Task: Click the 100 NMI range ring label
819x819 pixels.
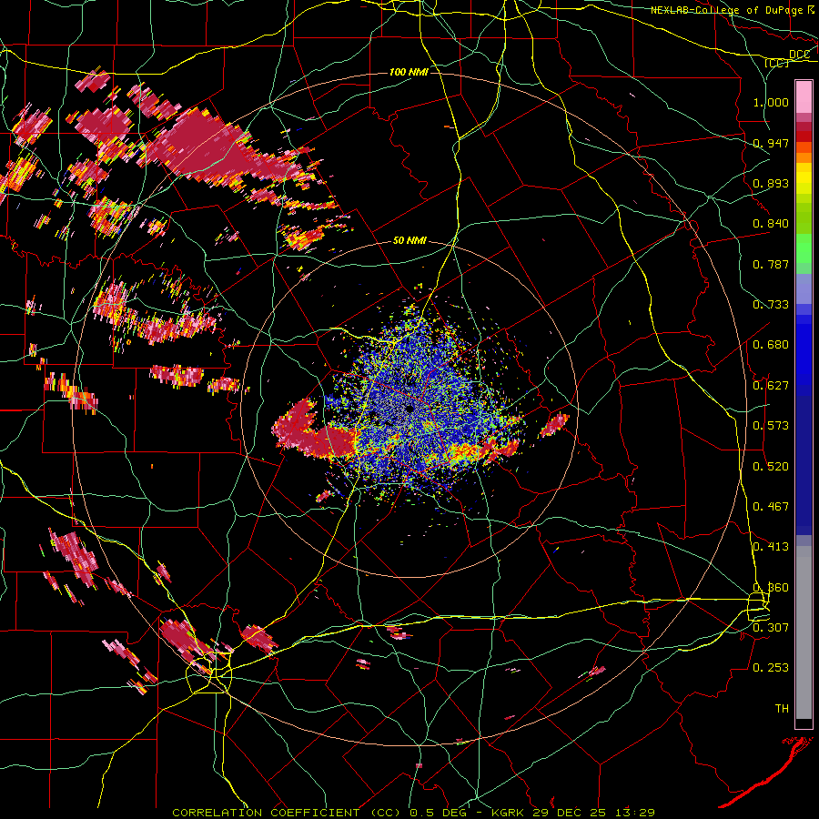Action: coord(409,72)
